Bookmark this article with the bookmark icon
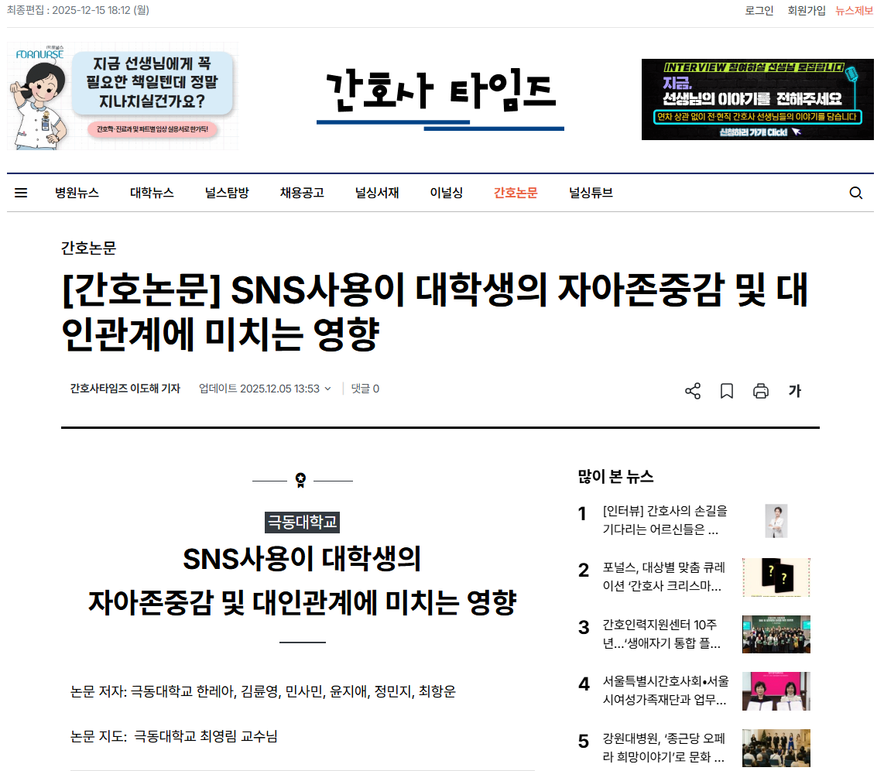The width and height of the screenshot is (884, 771). click(x=727, y=391)
